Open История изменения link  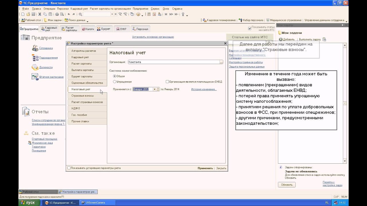coord(204,89)
